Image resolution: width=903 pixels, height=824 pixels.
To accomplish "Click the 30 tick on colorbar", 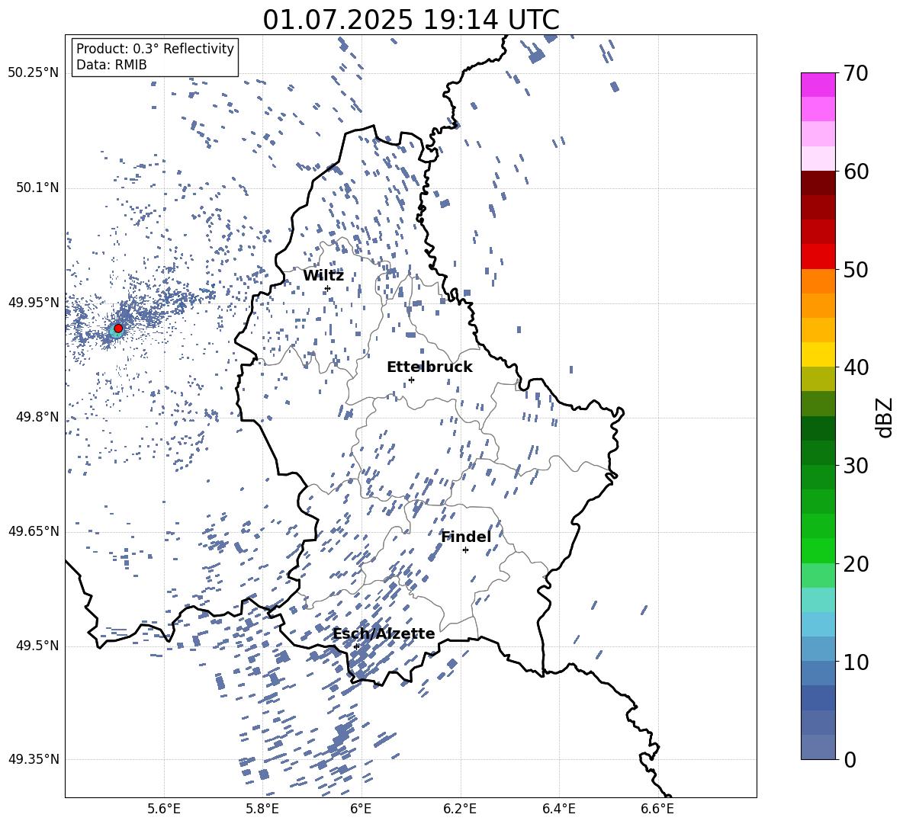I will click(855, 466).
